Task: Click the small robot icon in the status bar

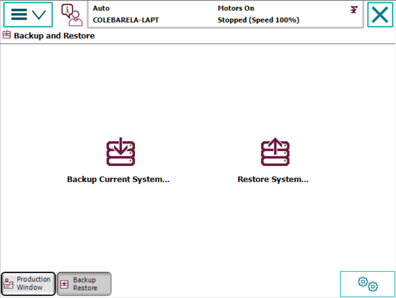Action: (353, 9)
